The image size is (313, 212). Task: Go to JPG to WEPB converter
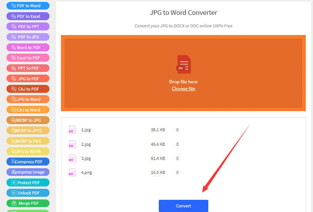(28, 151)
